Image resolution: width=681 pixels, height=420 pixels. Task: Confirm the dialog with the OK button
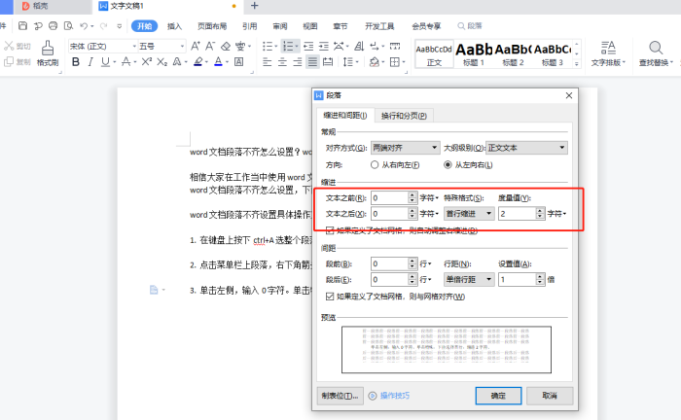coord(497,396)
